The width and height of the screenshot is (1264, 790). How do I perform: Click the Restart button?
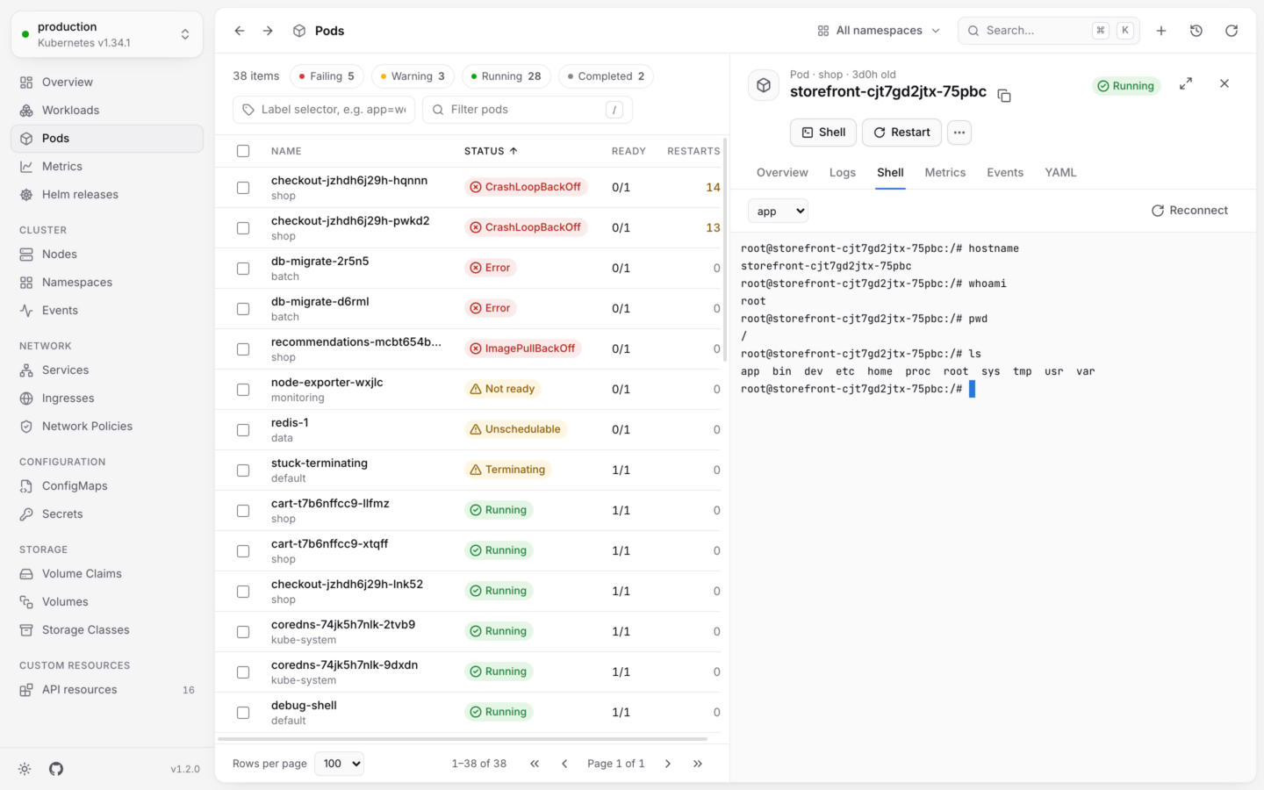pyautogui.click(x=901, y=133)
